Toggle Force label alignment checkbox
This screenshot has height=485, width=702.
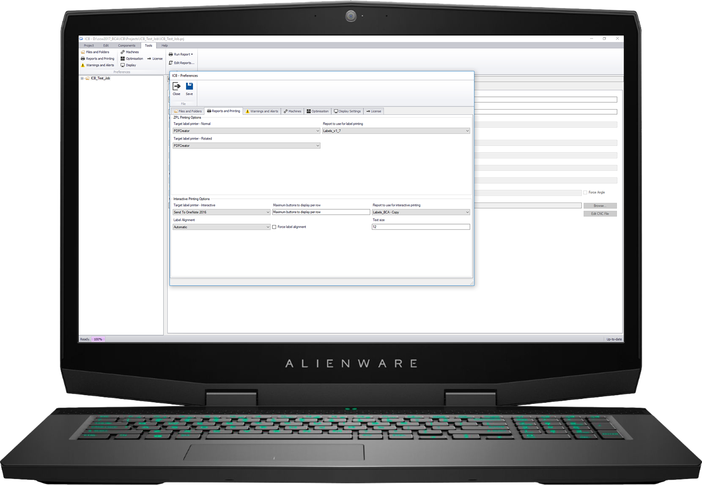pos(274,227)
